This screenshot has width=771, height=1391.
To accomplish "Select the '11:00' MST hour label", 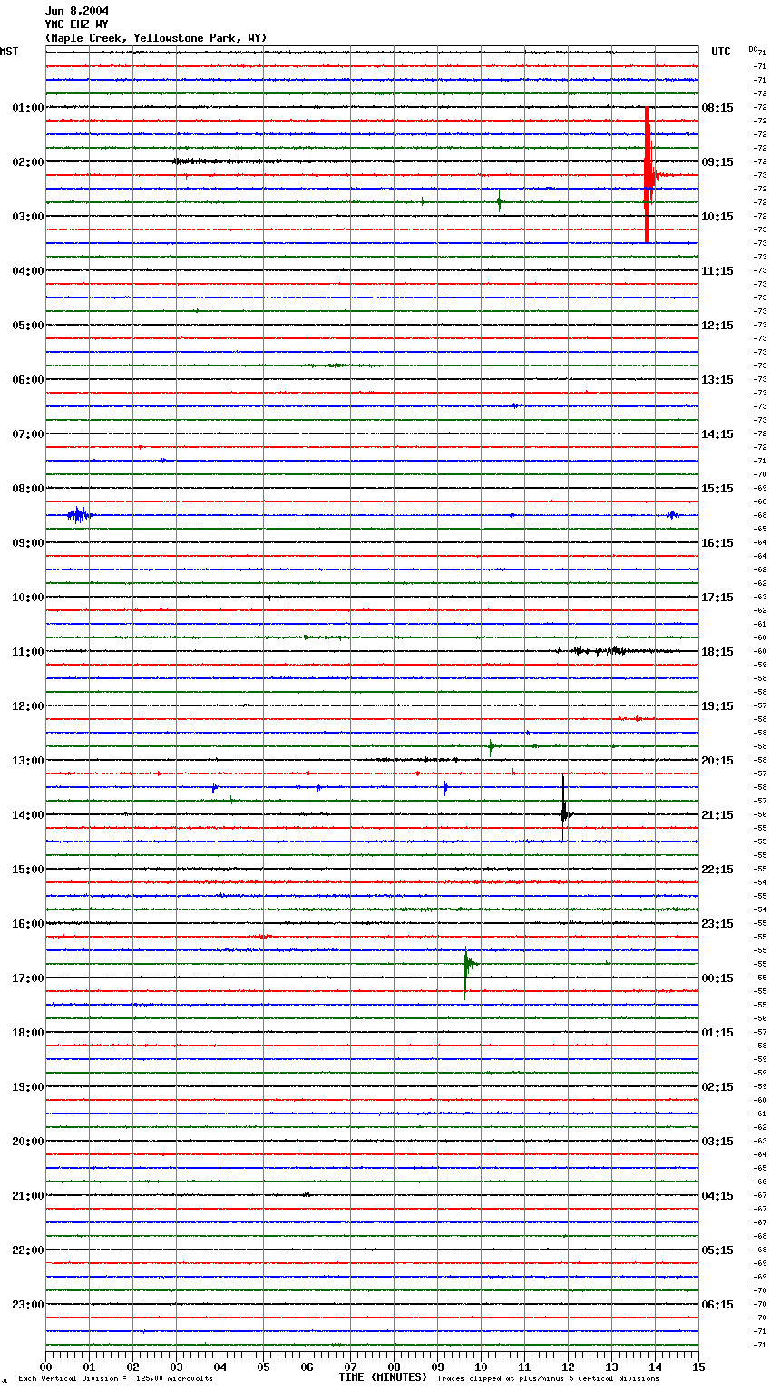I will click(28, 652).
